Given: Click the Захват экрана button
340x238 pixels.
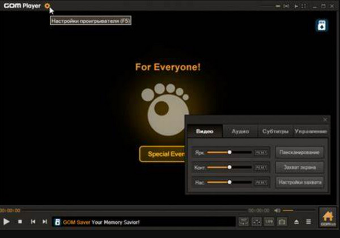Looking at the screenshot, I should (299, 167).
